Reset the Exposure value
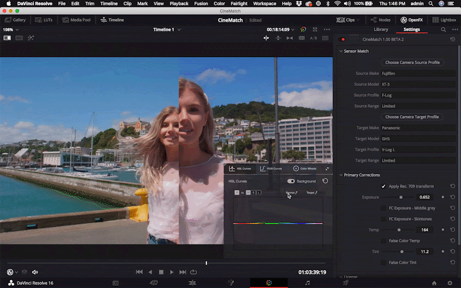This screenshot has width=461, height=288. coord(452,197)
